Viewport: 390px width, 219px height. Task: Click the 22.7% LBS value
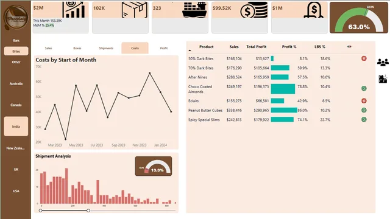coord(325,120)
